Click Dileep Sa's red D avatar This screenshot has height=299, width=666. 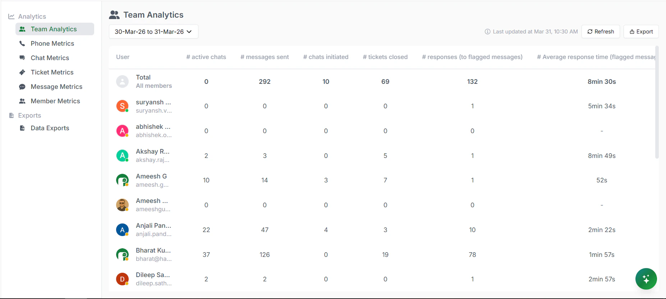(x=122, y=279)
